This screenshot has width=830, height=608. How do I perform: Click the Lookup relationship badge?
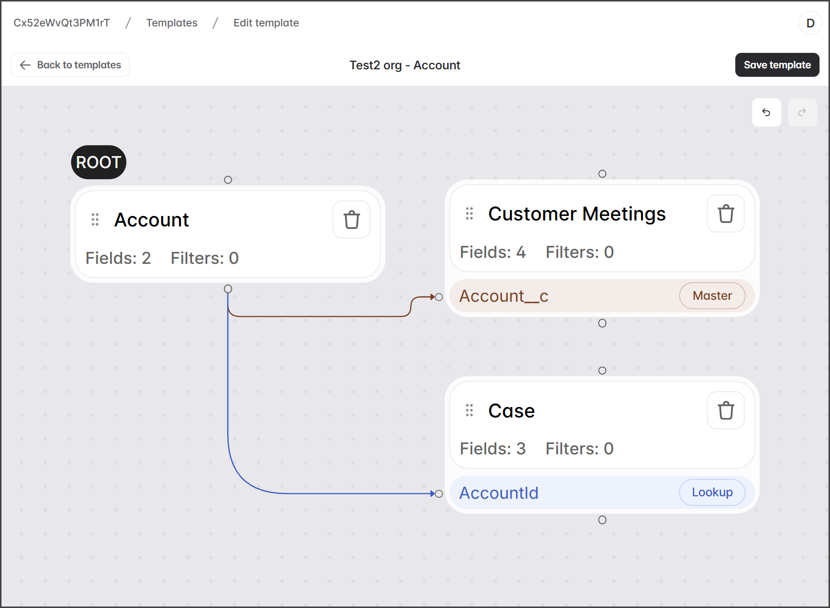[712, 492]
